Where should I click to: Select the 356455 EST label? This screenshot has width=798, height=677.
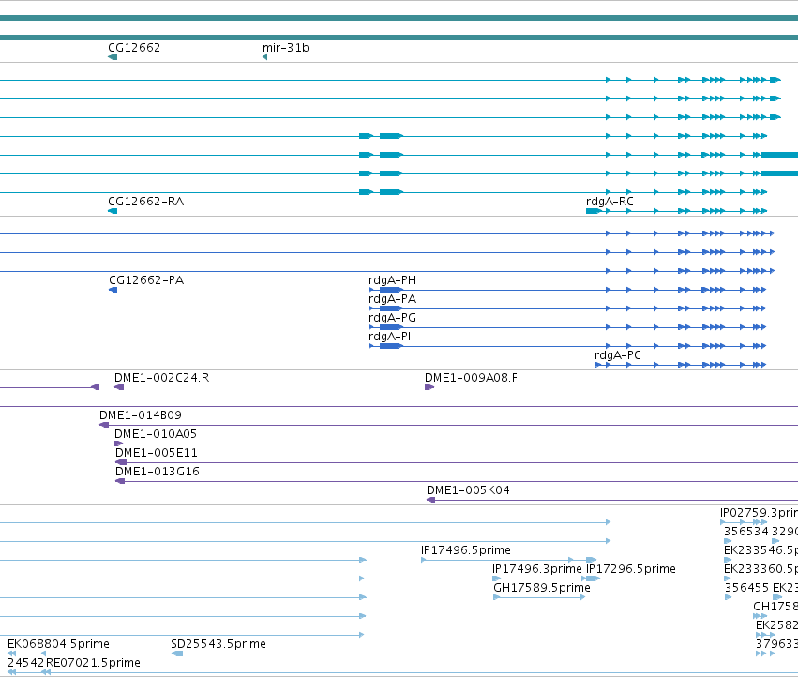pyautogui.click(x=746, y=588)
